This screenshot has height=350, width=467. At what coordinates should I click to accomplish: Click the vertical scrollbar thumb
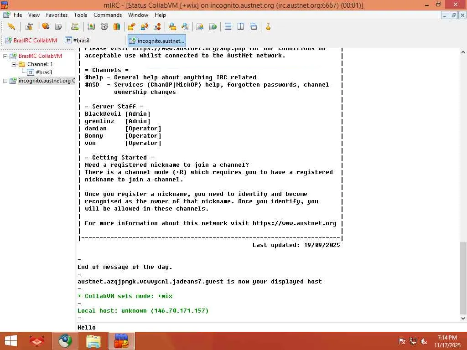click(463, 278)
